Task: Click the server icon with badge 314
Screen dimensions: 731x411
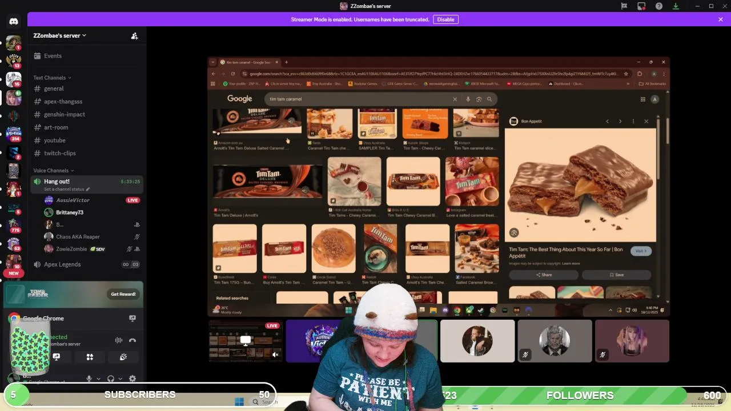Action: click(14, 133)
